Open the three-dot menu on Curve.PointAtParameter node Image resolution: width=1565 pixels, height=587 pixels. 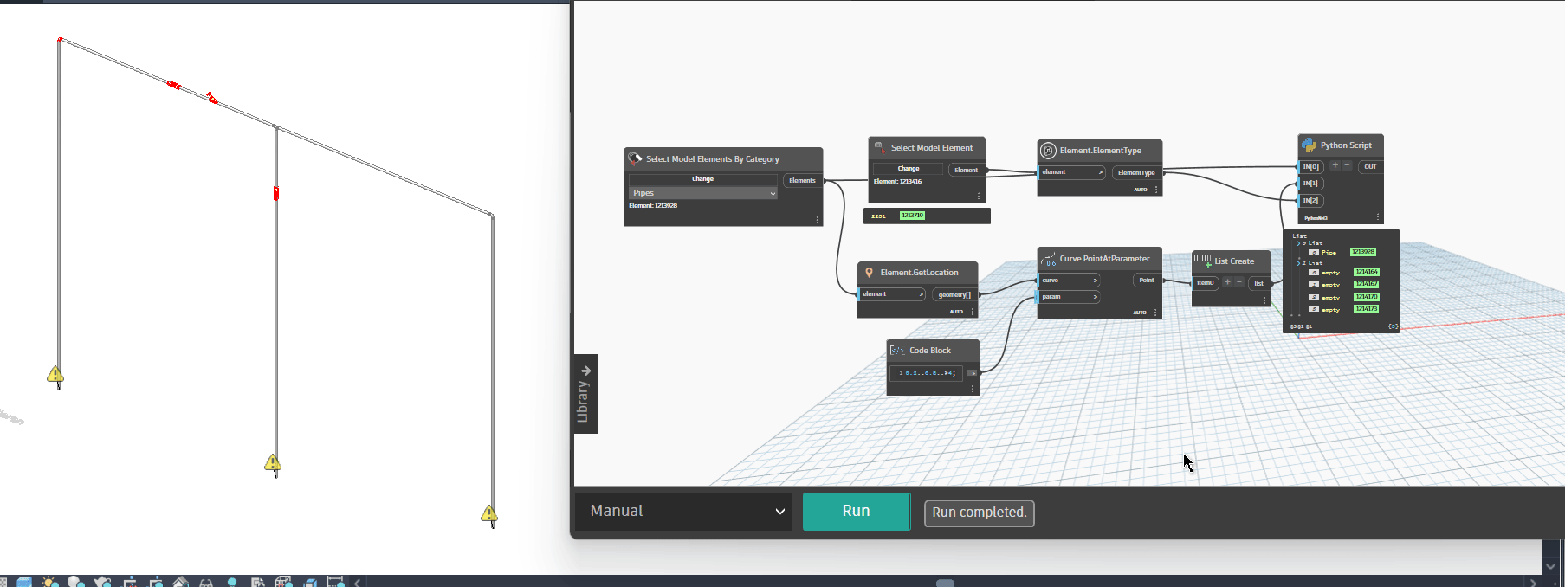click(x=1155, y=313)
